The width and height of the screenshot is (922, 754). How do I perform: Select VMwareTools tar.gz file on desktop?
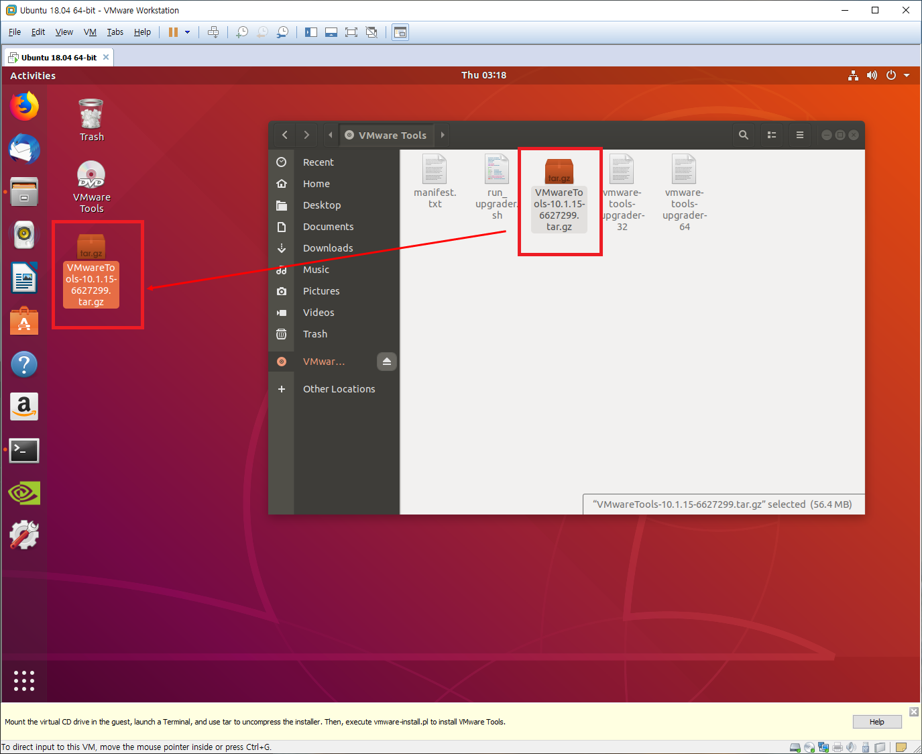[x=91, y=271]
